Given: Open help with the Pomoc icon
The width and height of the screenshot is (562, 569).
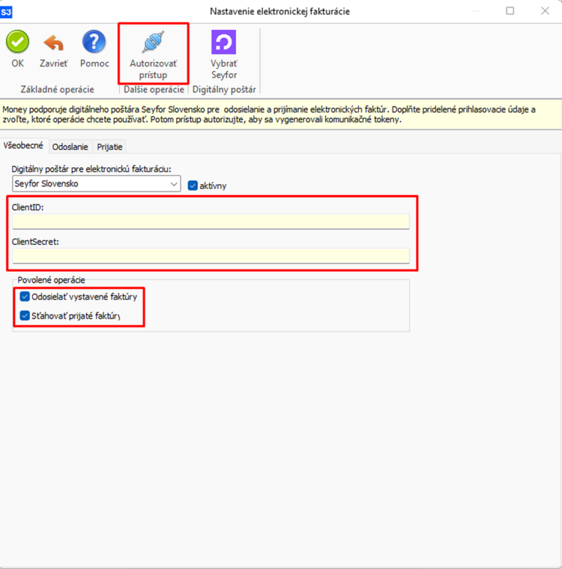Looking at the screenshot, I should [x=94, y=42].
